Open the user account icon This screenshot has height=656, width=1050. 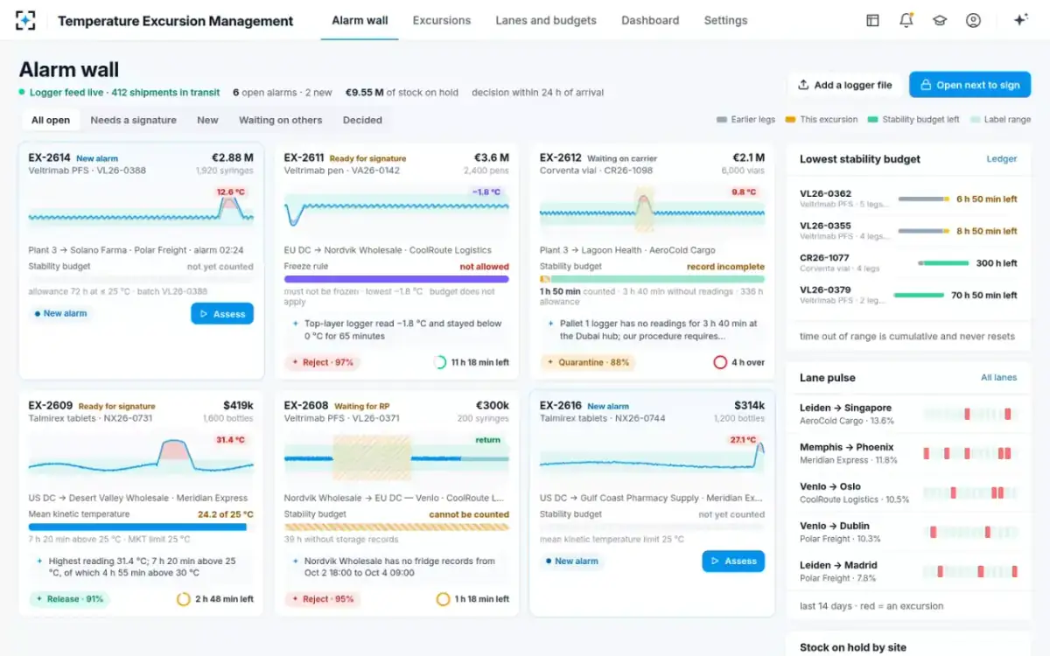(973, 20)
